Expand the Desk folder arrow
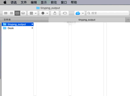This screenshot has width=130, height=96. (x=32, y=28)
